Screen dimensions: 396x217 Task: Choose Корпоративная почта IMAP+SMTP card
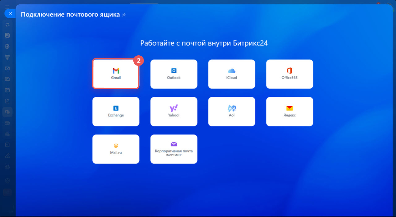pyautogui.click(x=174, y=149)
